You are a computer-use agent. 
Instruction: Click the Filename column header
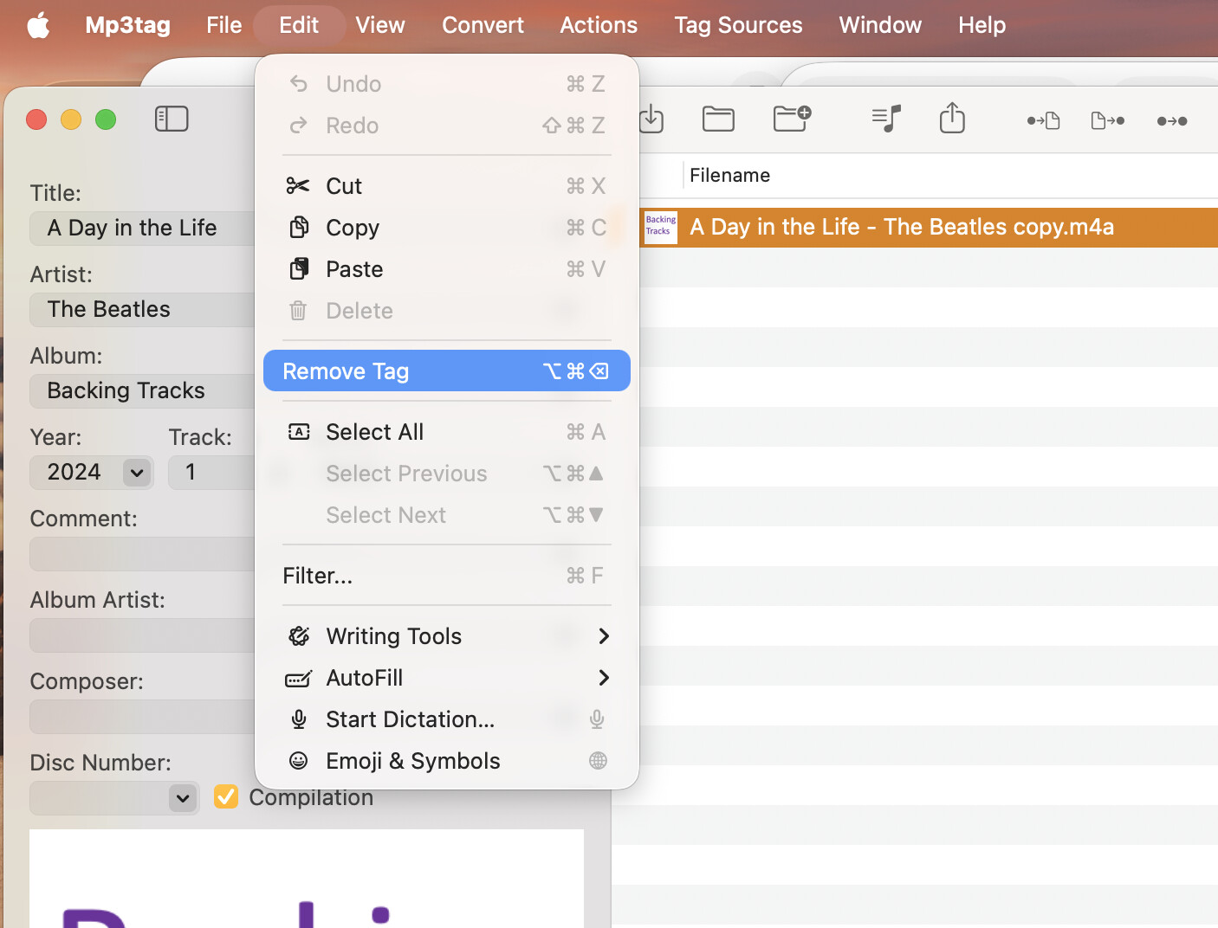click(729, 176)
